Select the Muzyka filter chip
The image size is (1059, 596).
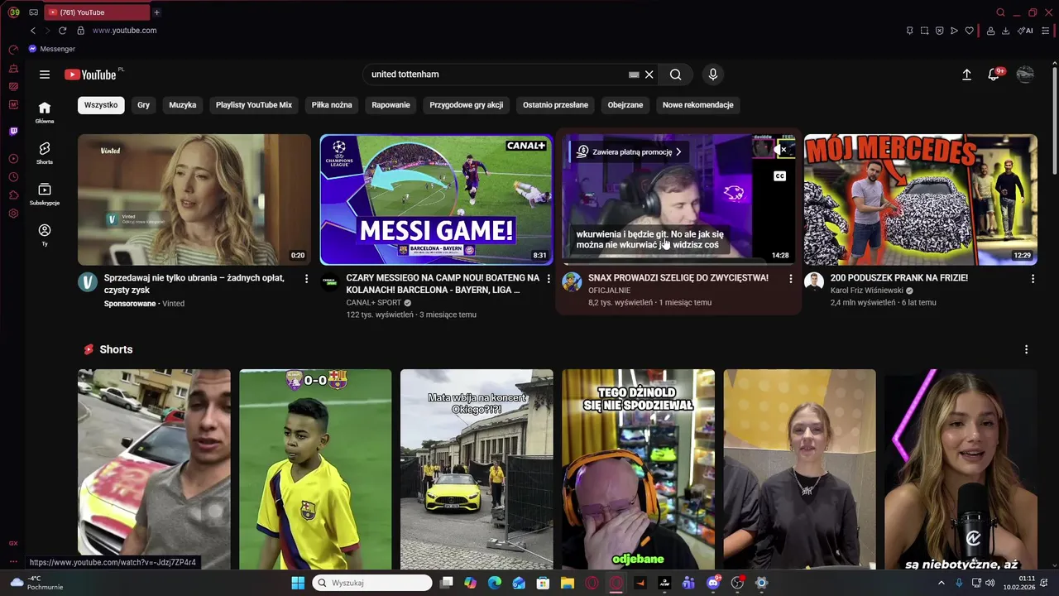click(x=183, y=105)
